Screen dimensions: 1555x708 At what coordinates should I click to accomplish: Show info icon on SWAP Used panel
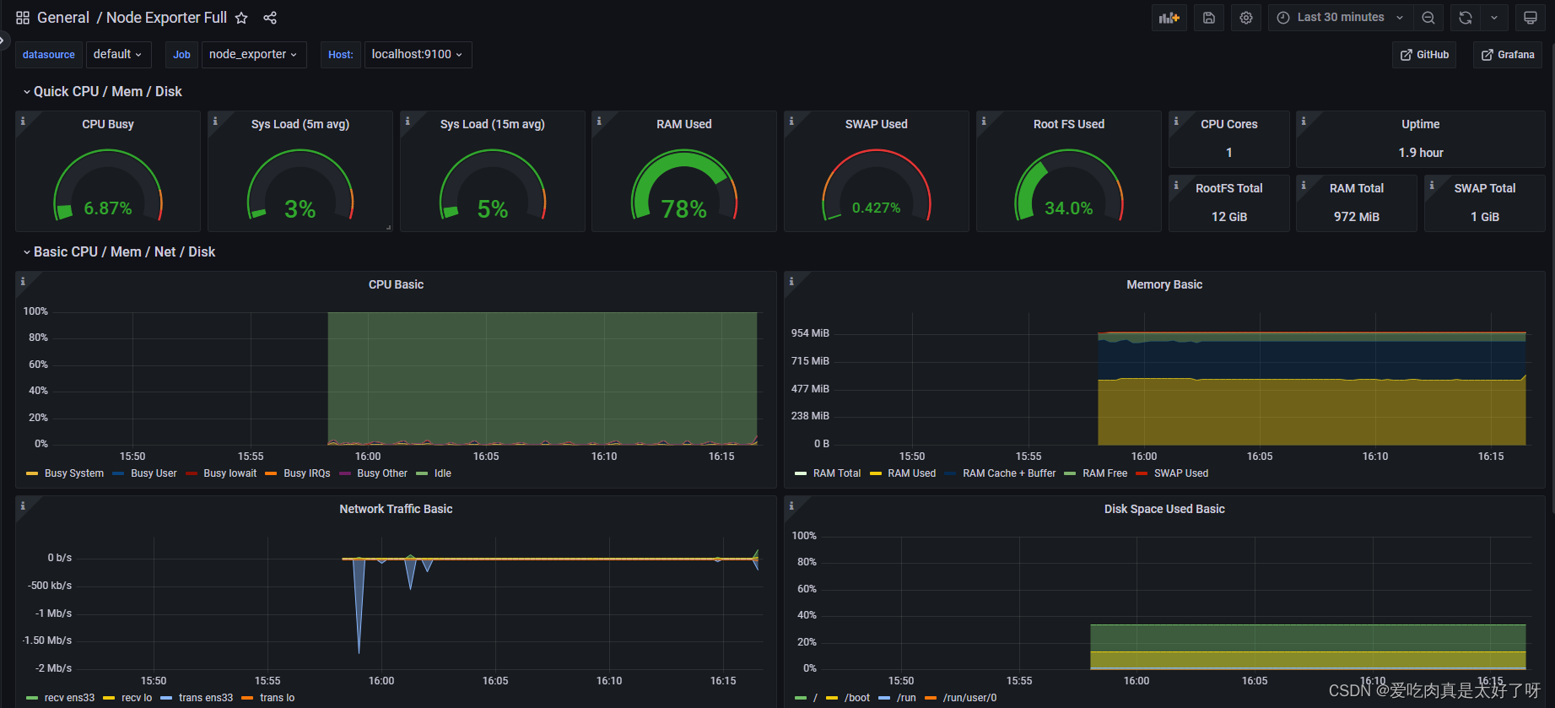[x=791, y=121]
